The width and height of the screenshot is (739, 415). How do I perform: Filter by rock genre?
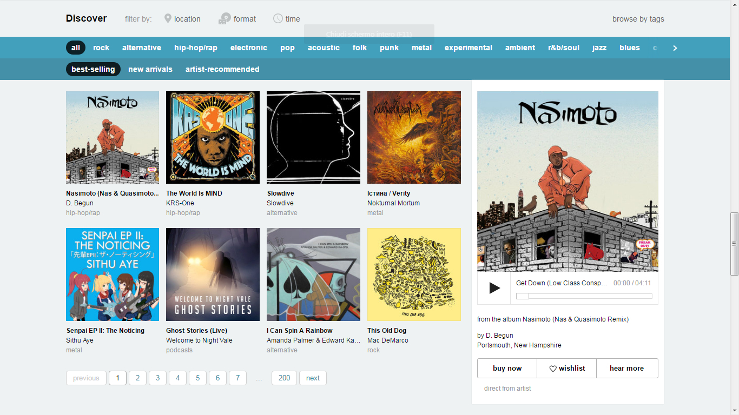pyautogui.click(x=101, y=48)
